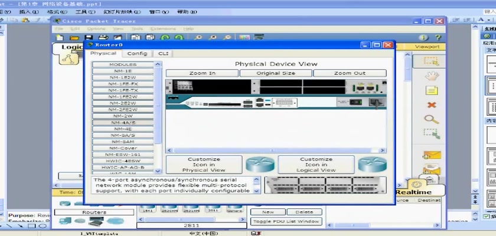Click description box scroll down arrow
The width and height of the screenshot is (496, 236).
pos(256,191)
